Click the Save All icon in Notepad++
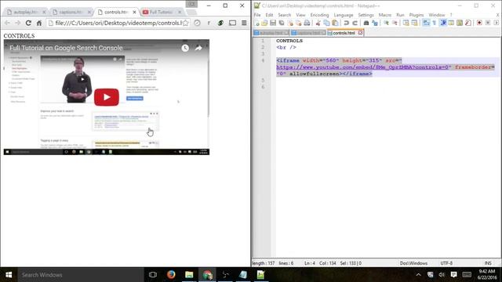 [282, 23]
